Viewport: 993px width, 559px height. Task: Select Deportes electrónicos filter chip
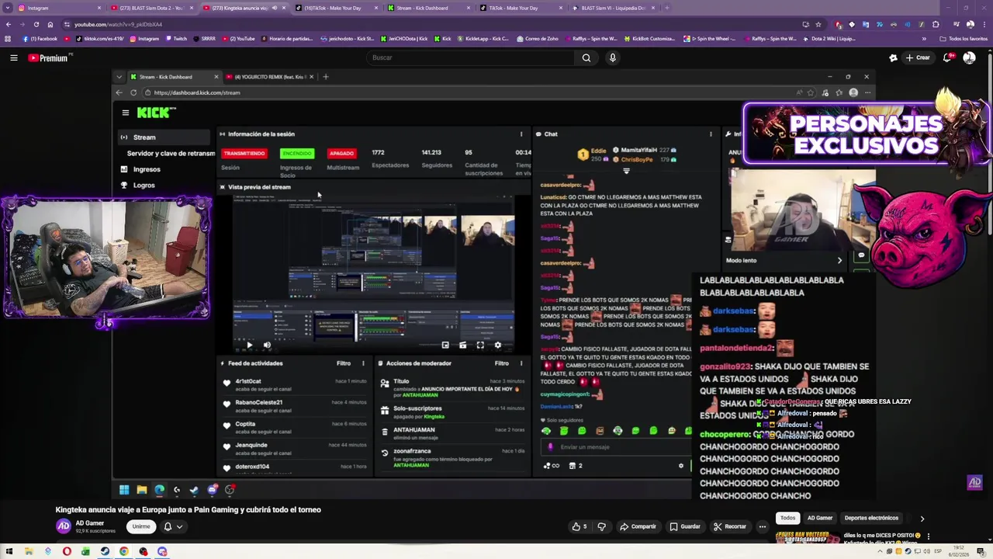[x=871, y=518]
